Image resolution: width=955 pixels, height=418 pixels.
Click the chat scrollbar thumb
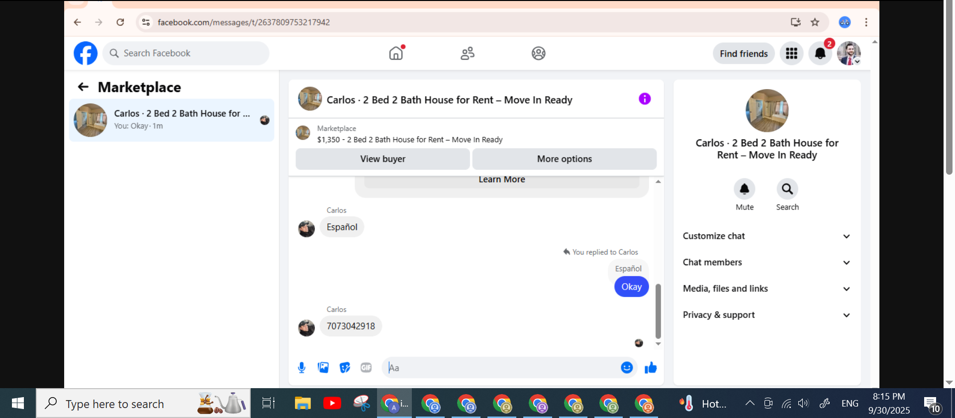pyautogui.click(x=658, y=311)
